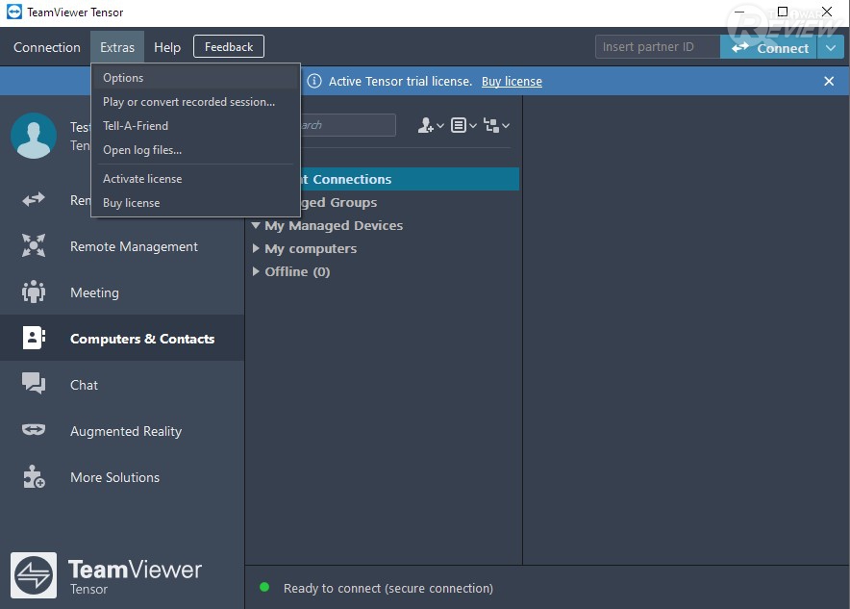Image resolution: width=850 pixels, height=609 pixels.
Task: Open Remote Management section
Action: click(122, 246)
